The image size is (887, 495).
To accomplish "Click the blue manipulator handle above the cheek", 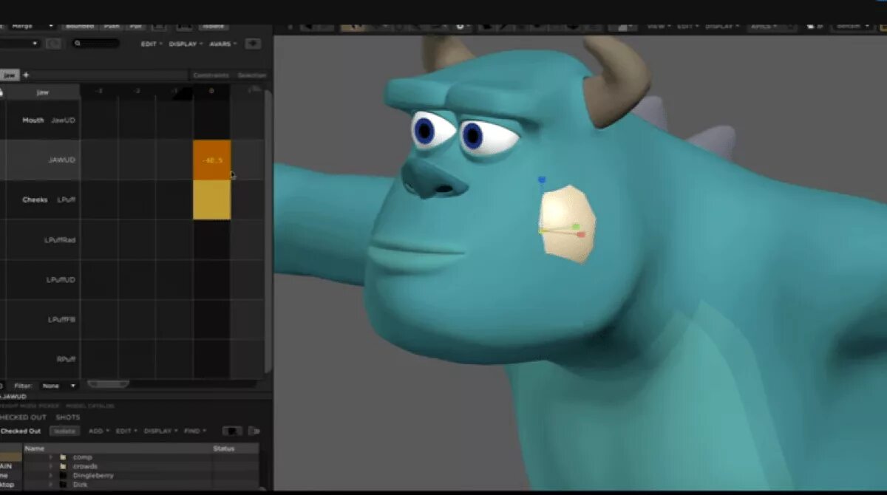I will click(542, 180).
